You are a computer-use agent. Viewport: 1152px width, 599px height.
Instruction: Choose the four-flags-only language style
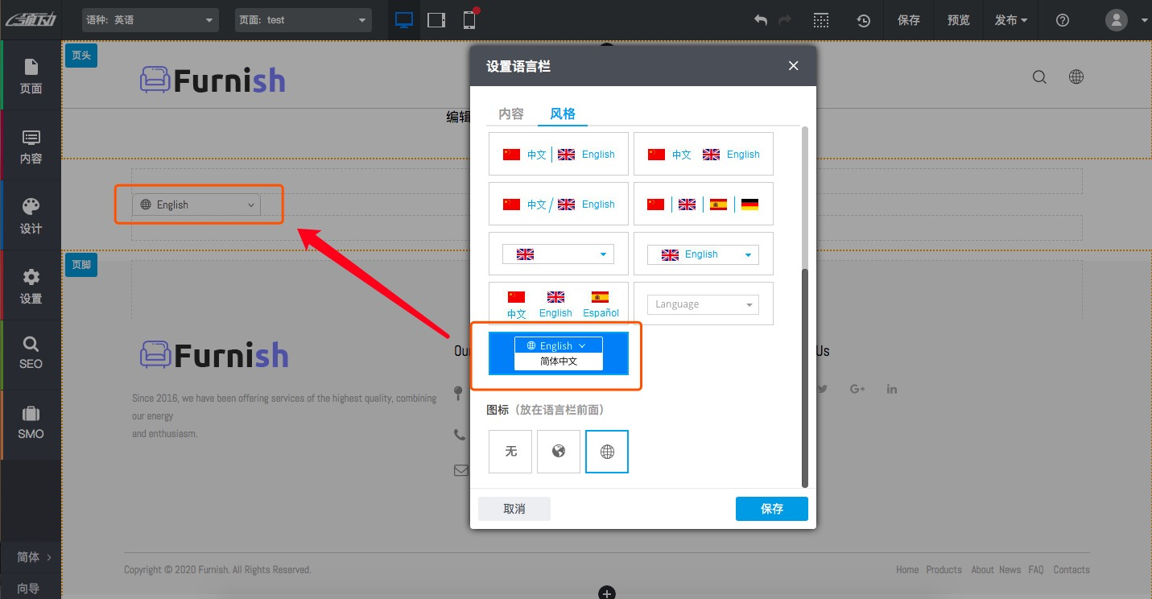703,204
